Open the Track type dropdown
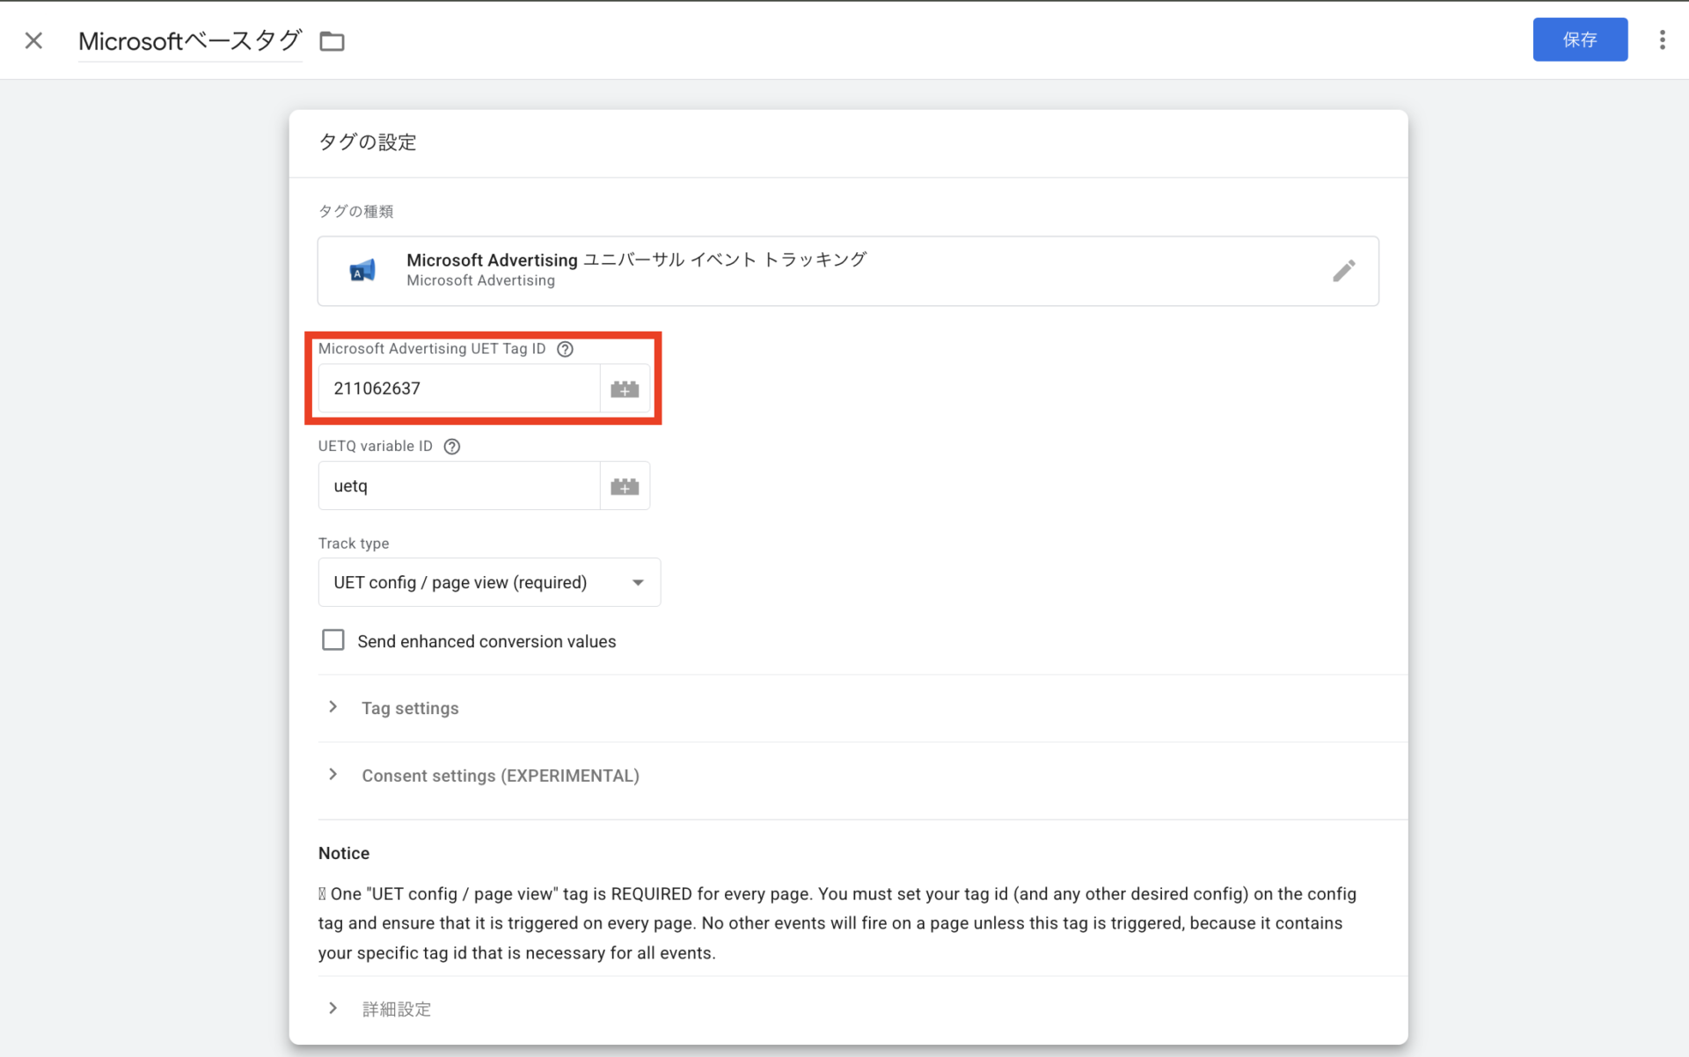 click(x=489, y=582)
